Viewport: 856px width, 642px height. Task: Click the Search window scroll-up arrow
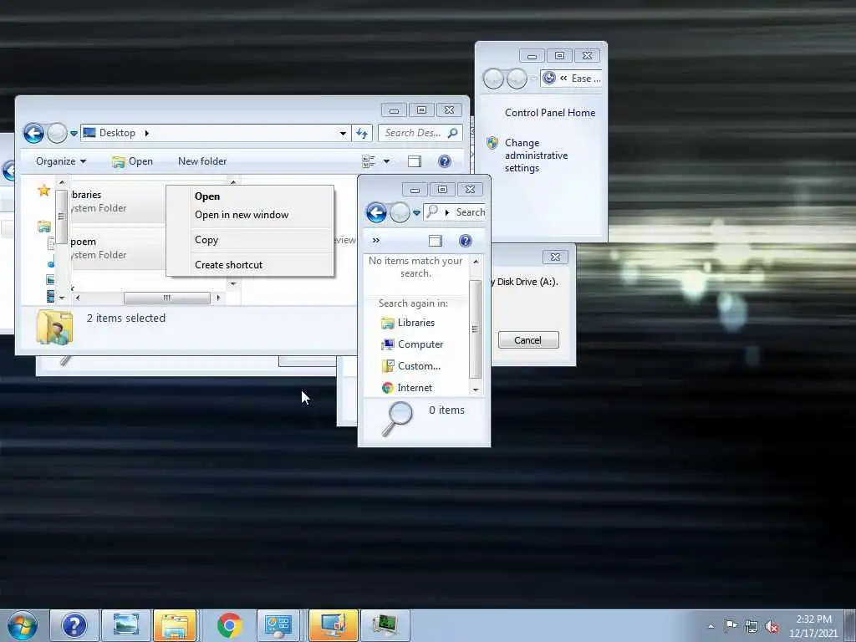click(x=476, y=262)
